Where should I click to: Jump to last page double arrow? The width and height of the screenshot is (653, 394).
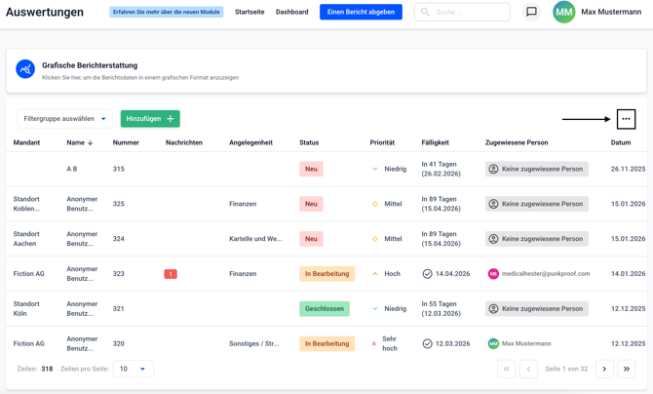coord(627,369)
